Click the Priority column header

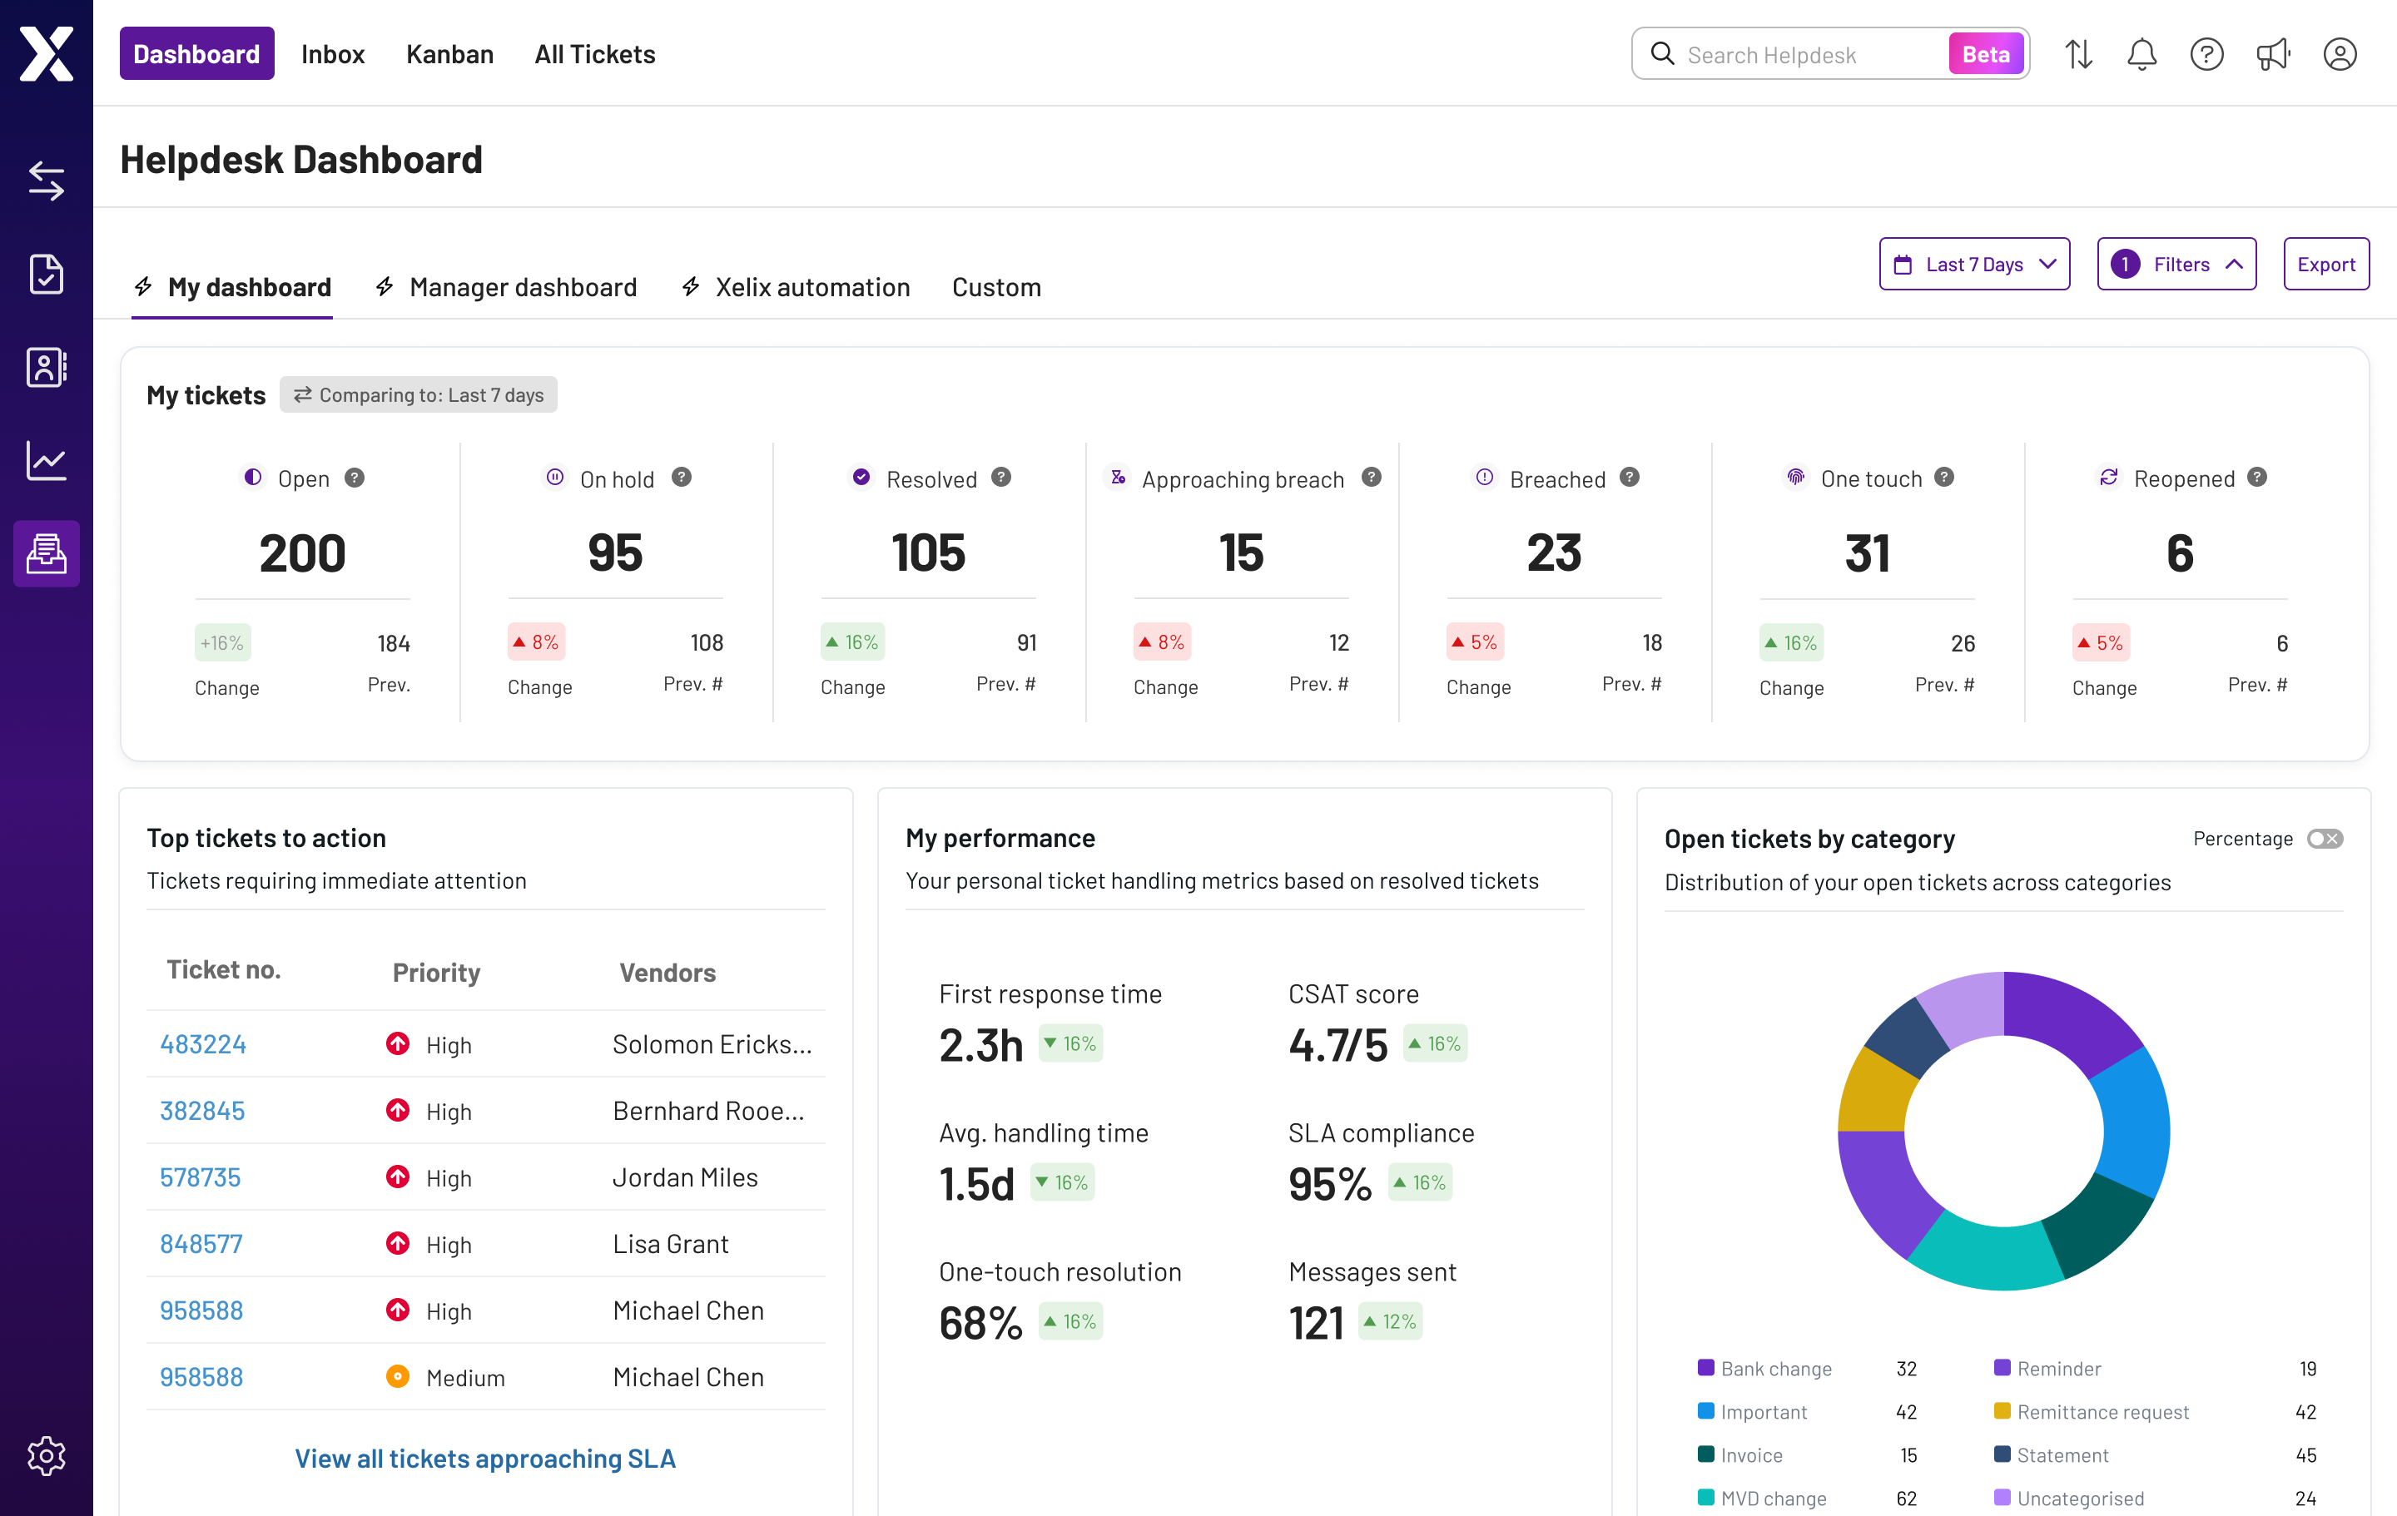(436, 973)
